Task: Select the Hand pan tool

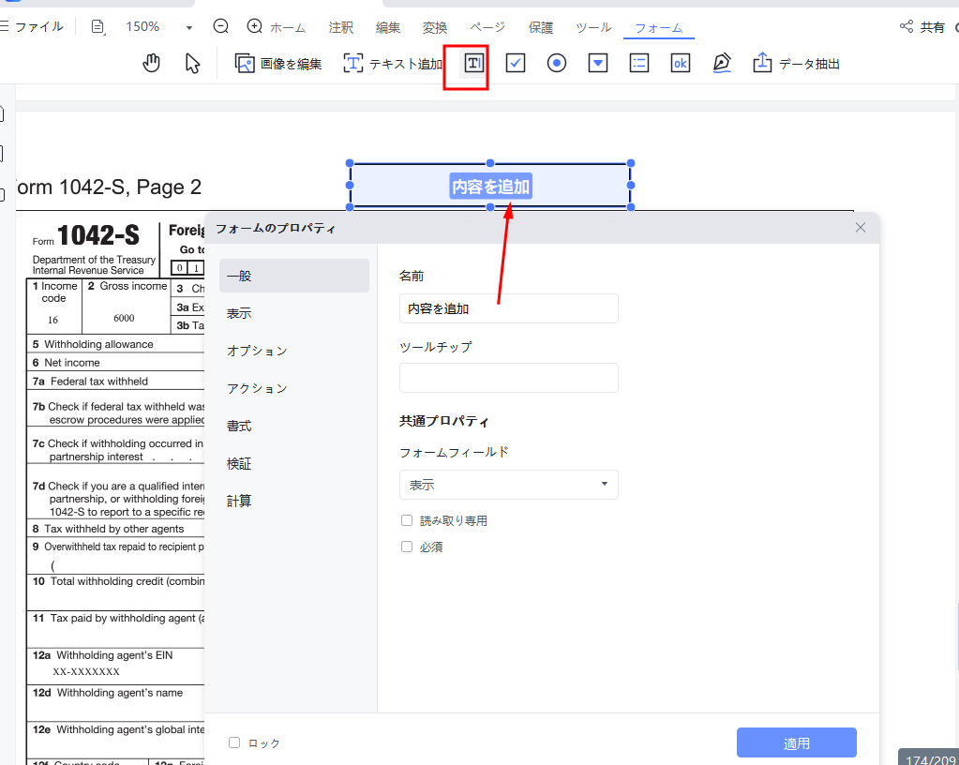Action: 152,63
